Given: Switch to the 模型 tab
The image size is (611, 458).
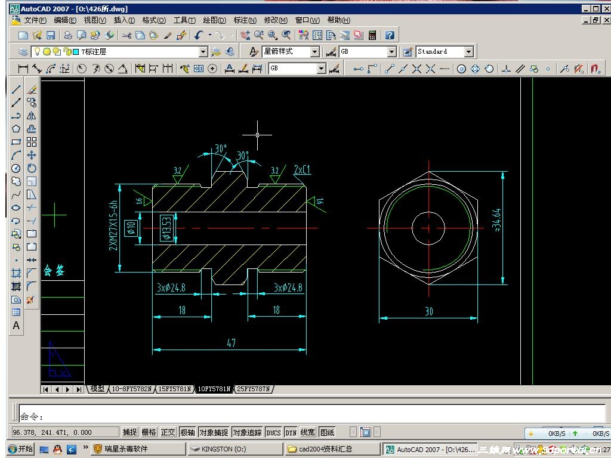Looking at the screenshot, I should coord(97,389).
